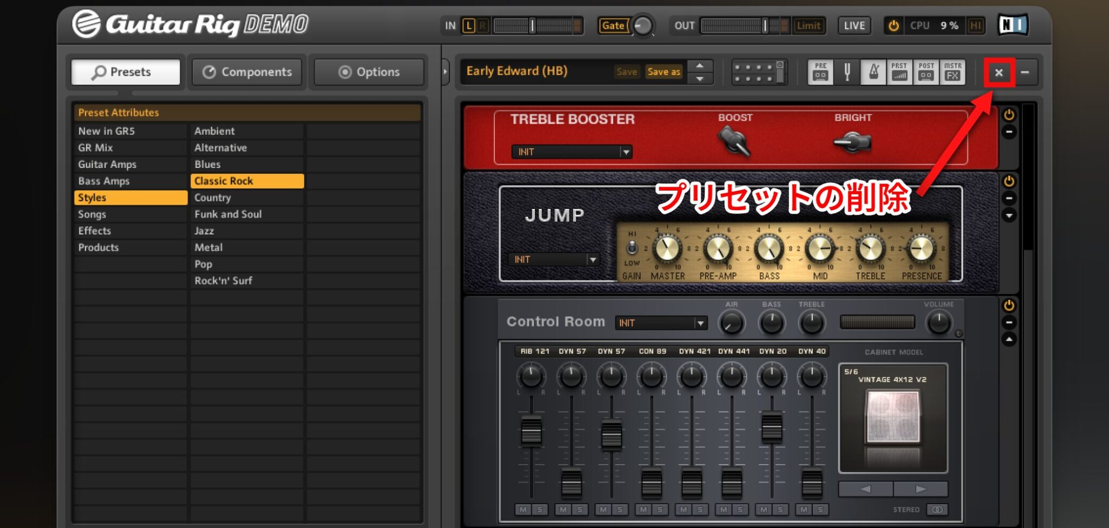This screenshot has width=1109, height=528.
Task: Show the PRE tapedeck module
Action: click(x=820, y=72)
